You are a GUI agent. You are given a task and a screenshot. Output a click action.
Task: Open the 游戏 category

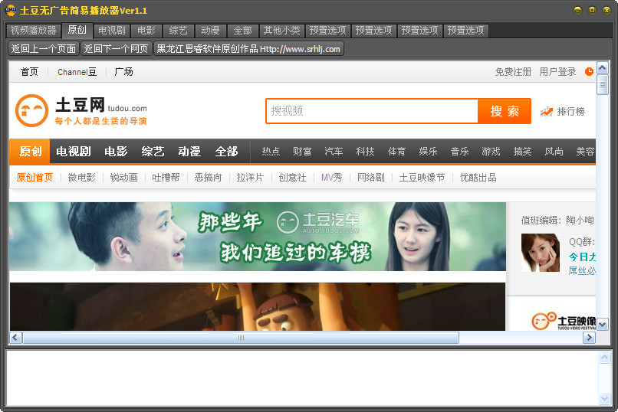pyautogui.click(x=491, y=152)
